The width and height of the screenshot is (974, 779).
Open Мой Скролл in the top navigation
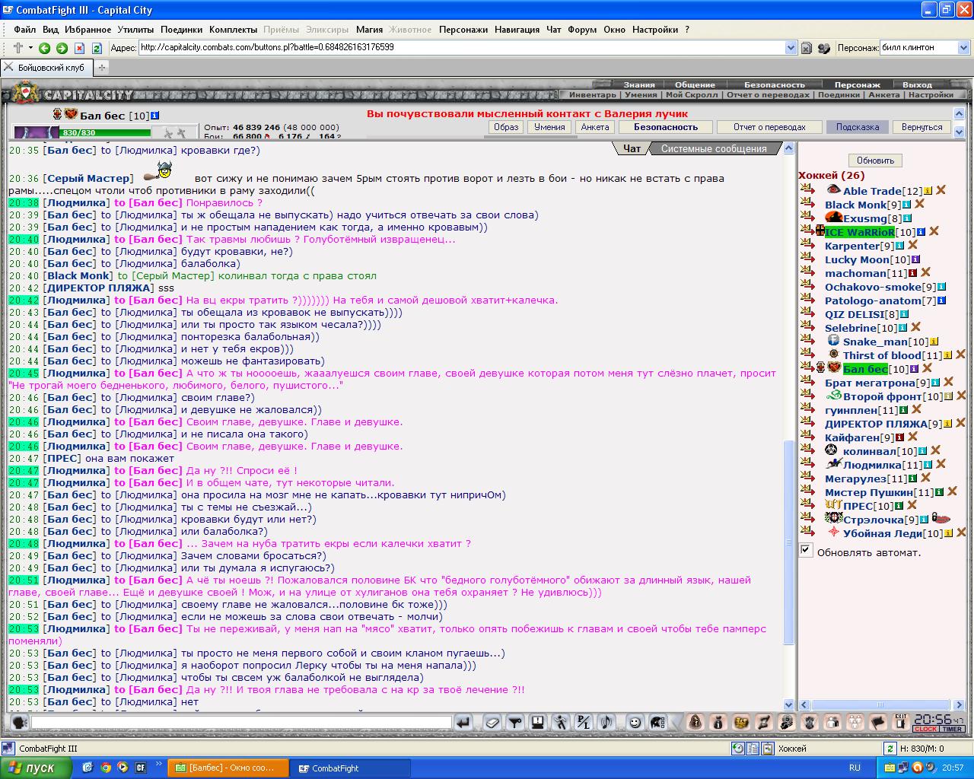point(691,95)
